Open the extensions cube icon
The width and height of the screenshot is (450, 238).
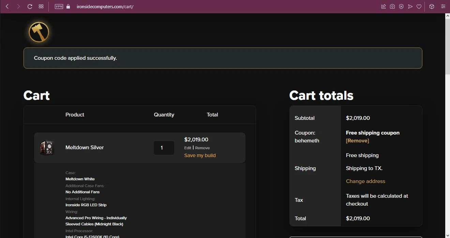click(432, 6)
